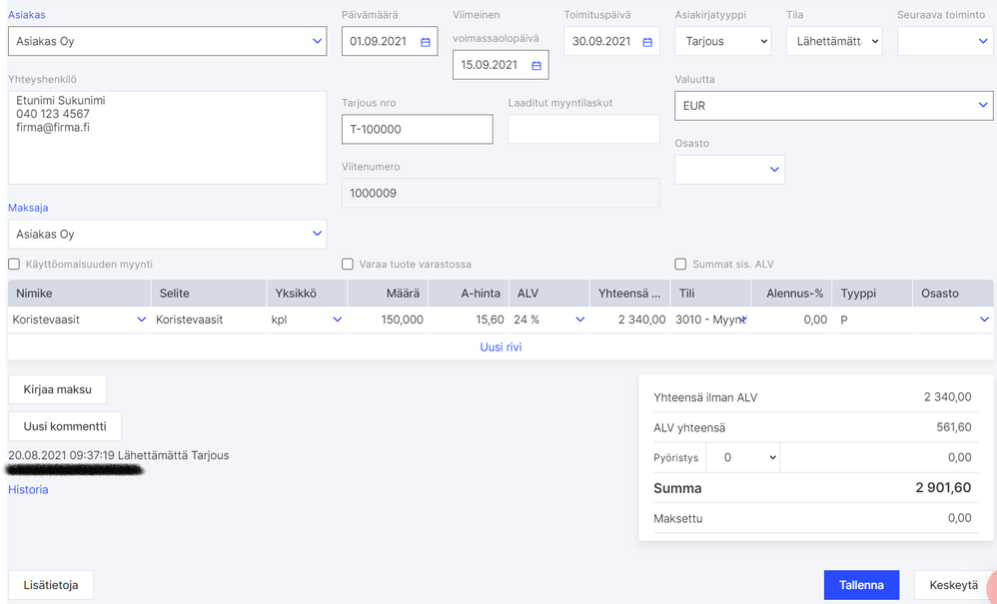Check the Summat sis. ALV option
This screenshot has width=997, height=604.
(x=681, y=265)
